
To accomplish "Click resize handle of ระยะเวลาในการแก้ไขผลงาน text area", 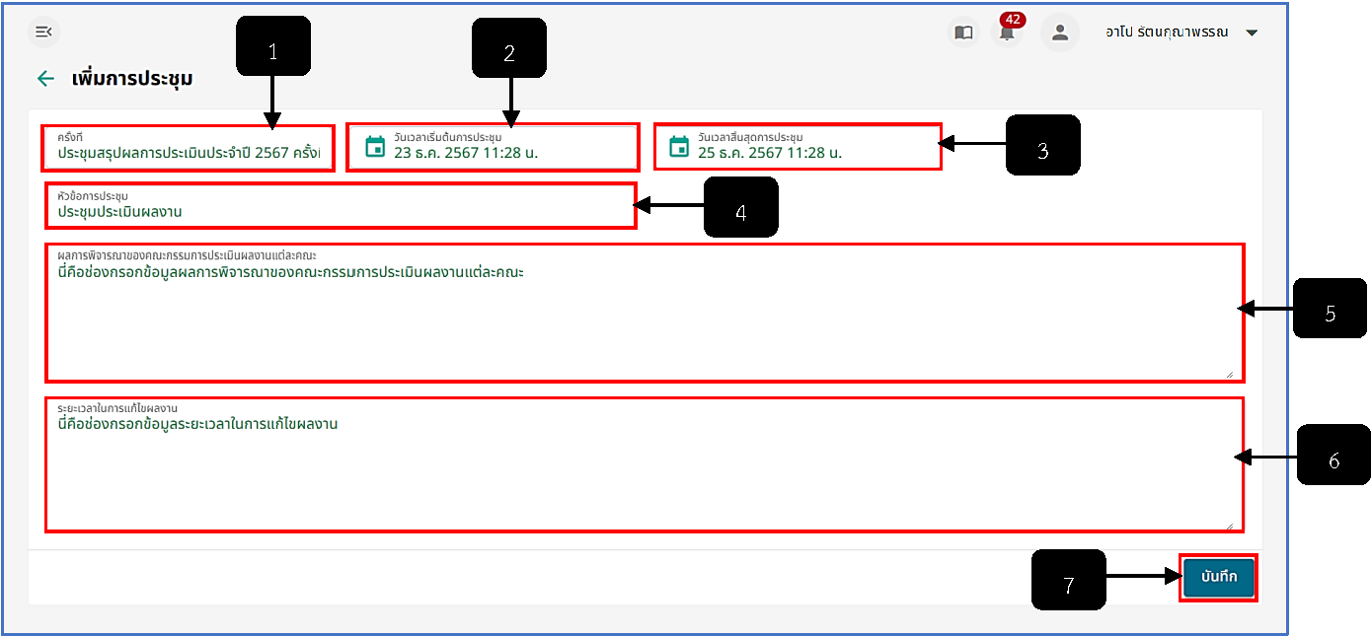I will (1230, 526).
